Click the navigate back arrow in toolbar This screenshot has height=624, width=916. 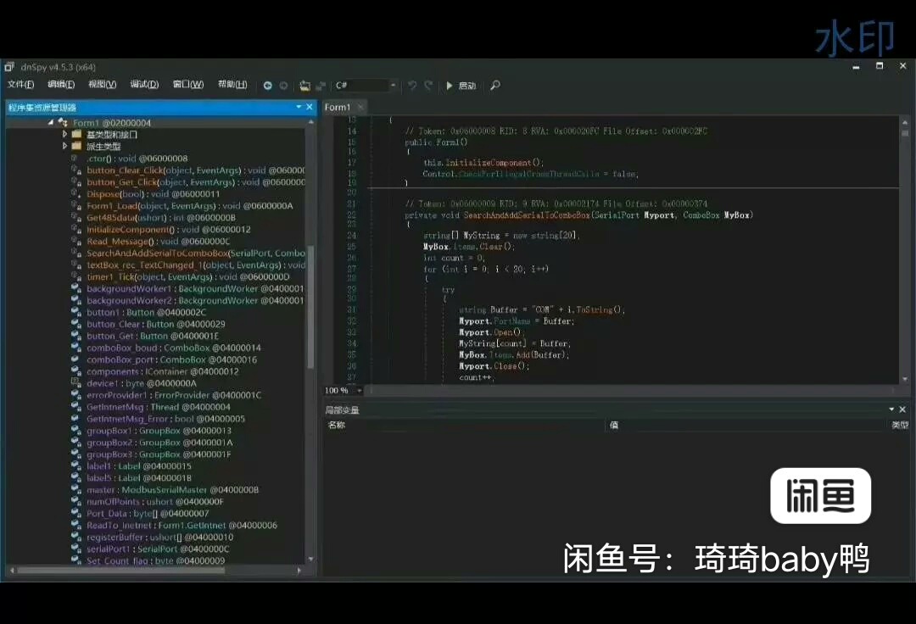pos(267,86)
